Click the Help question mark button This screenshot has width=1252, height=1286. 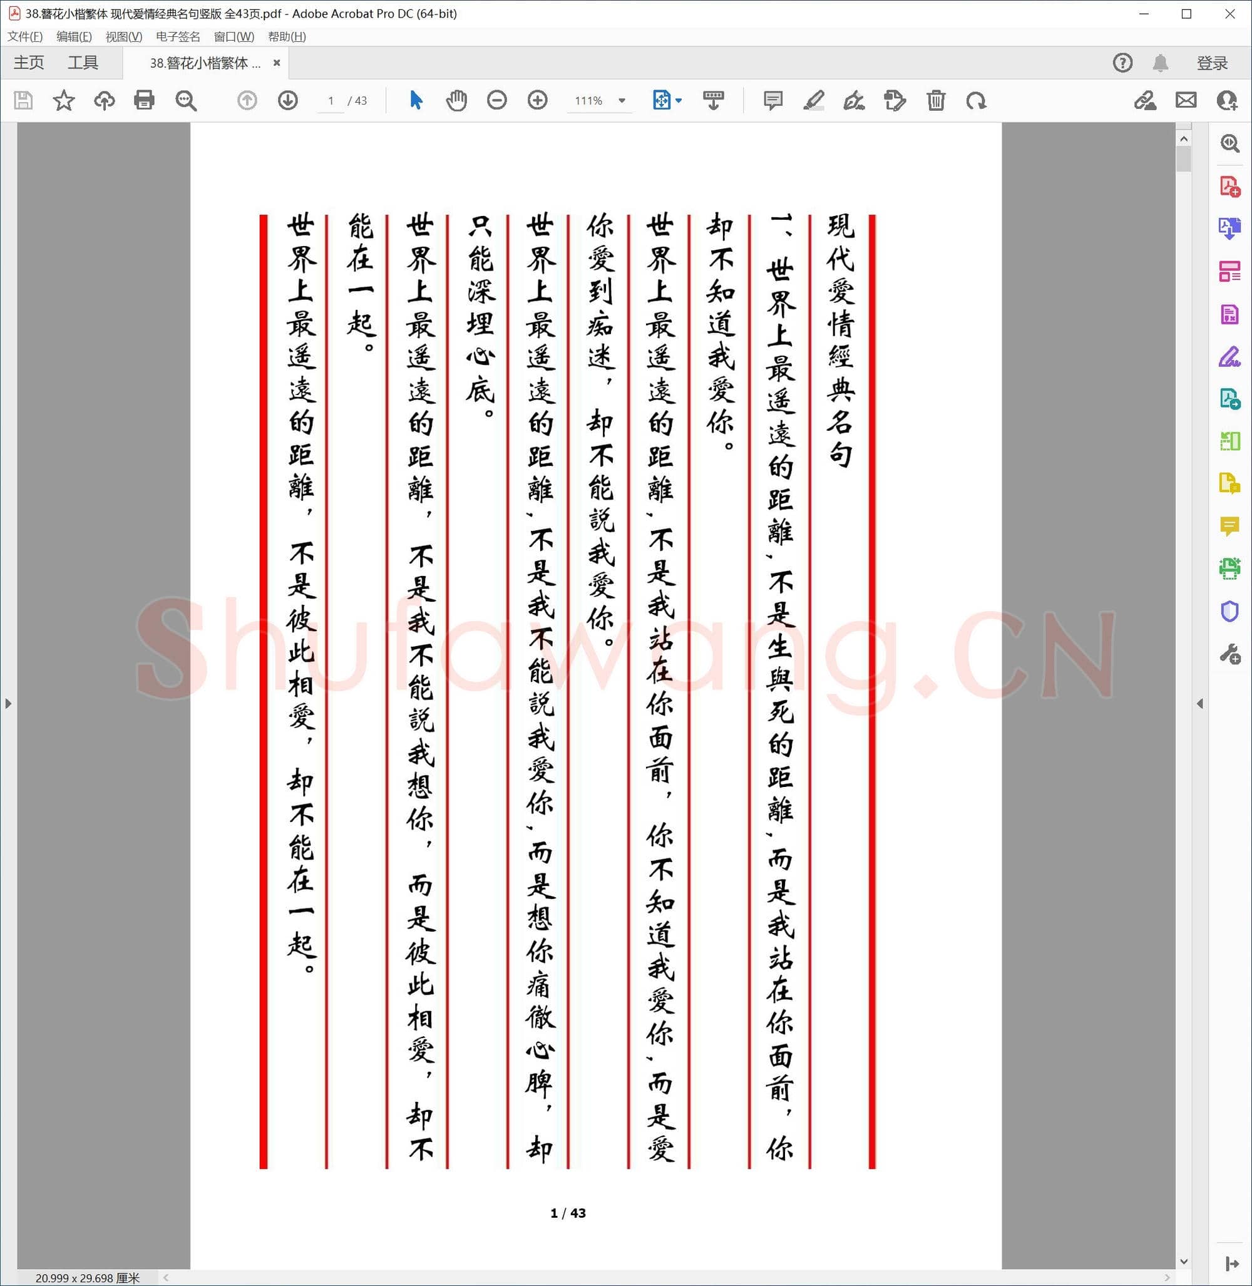[1122, 63]
